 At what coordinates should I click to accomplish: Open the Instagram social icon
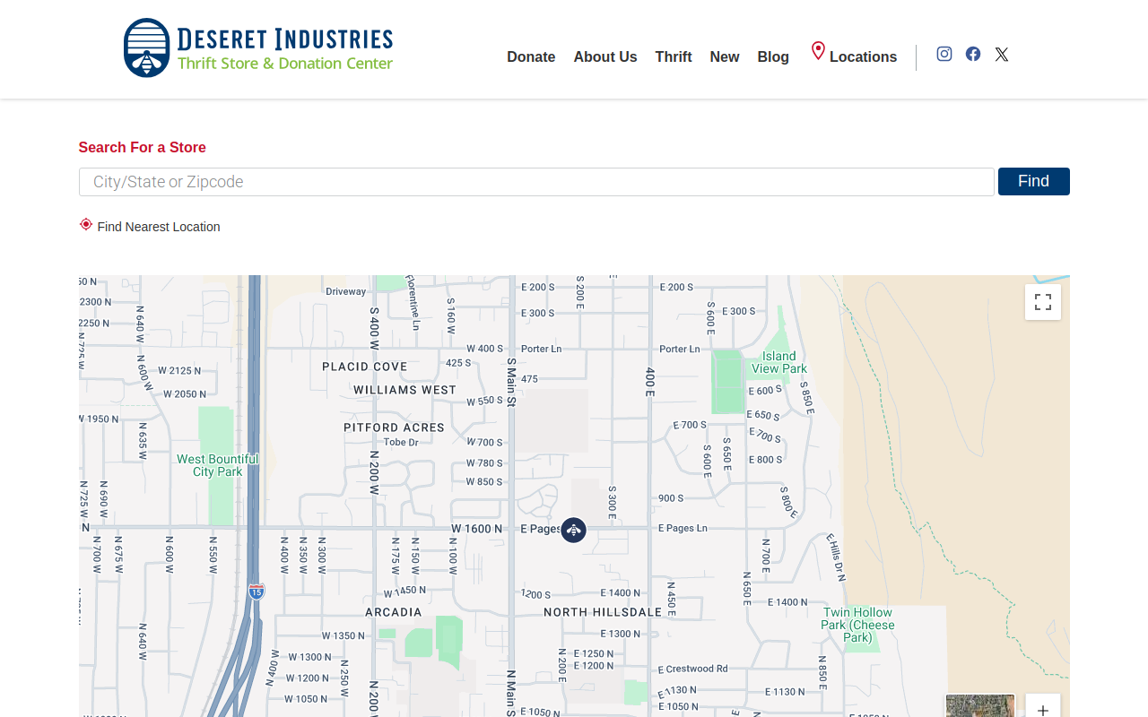pos(944,54)
